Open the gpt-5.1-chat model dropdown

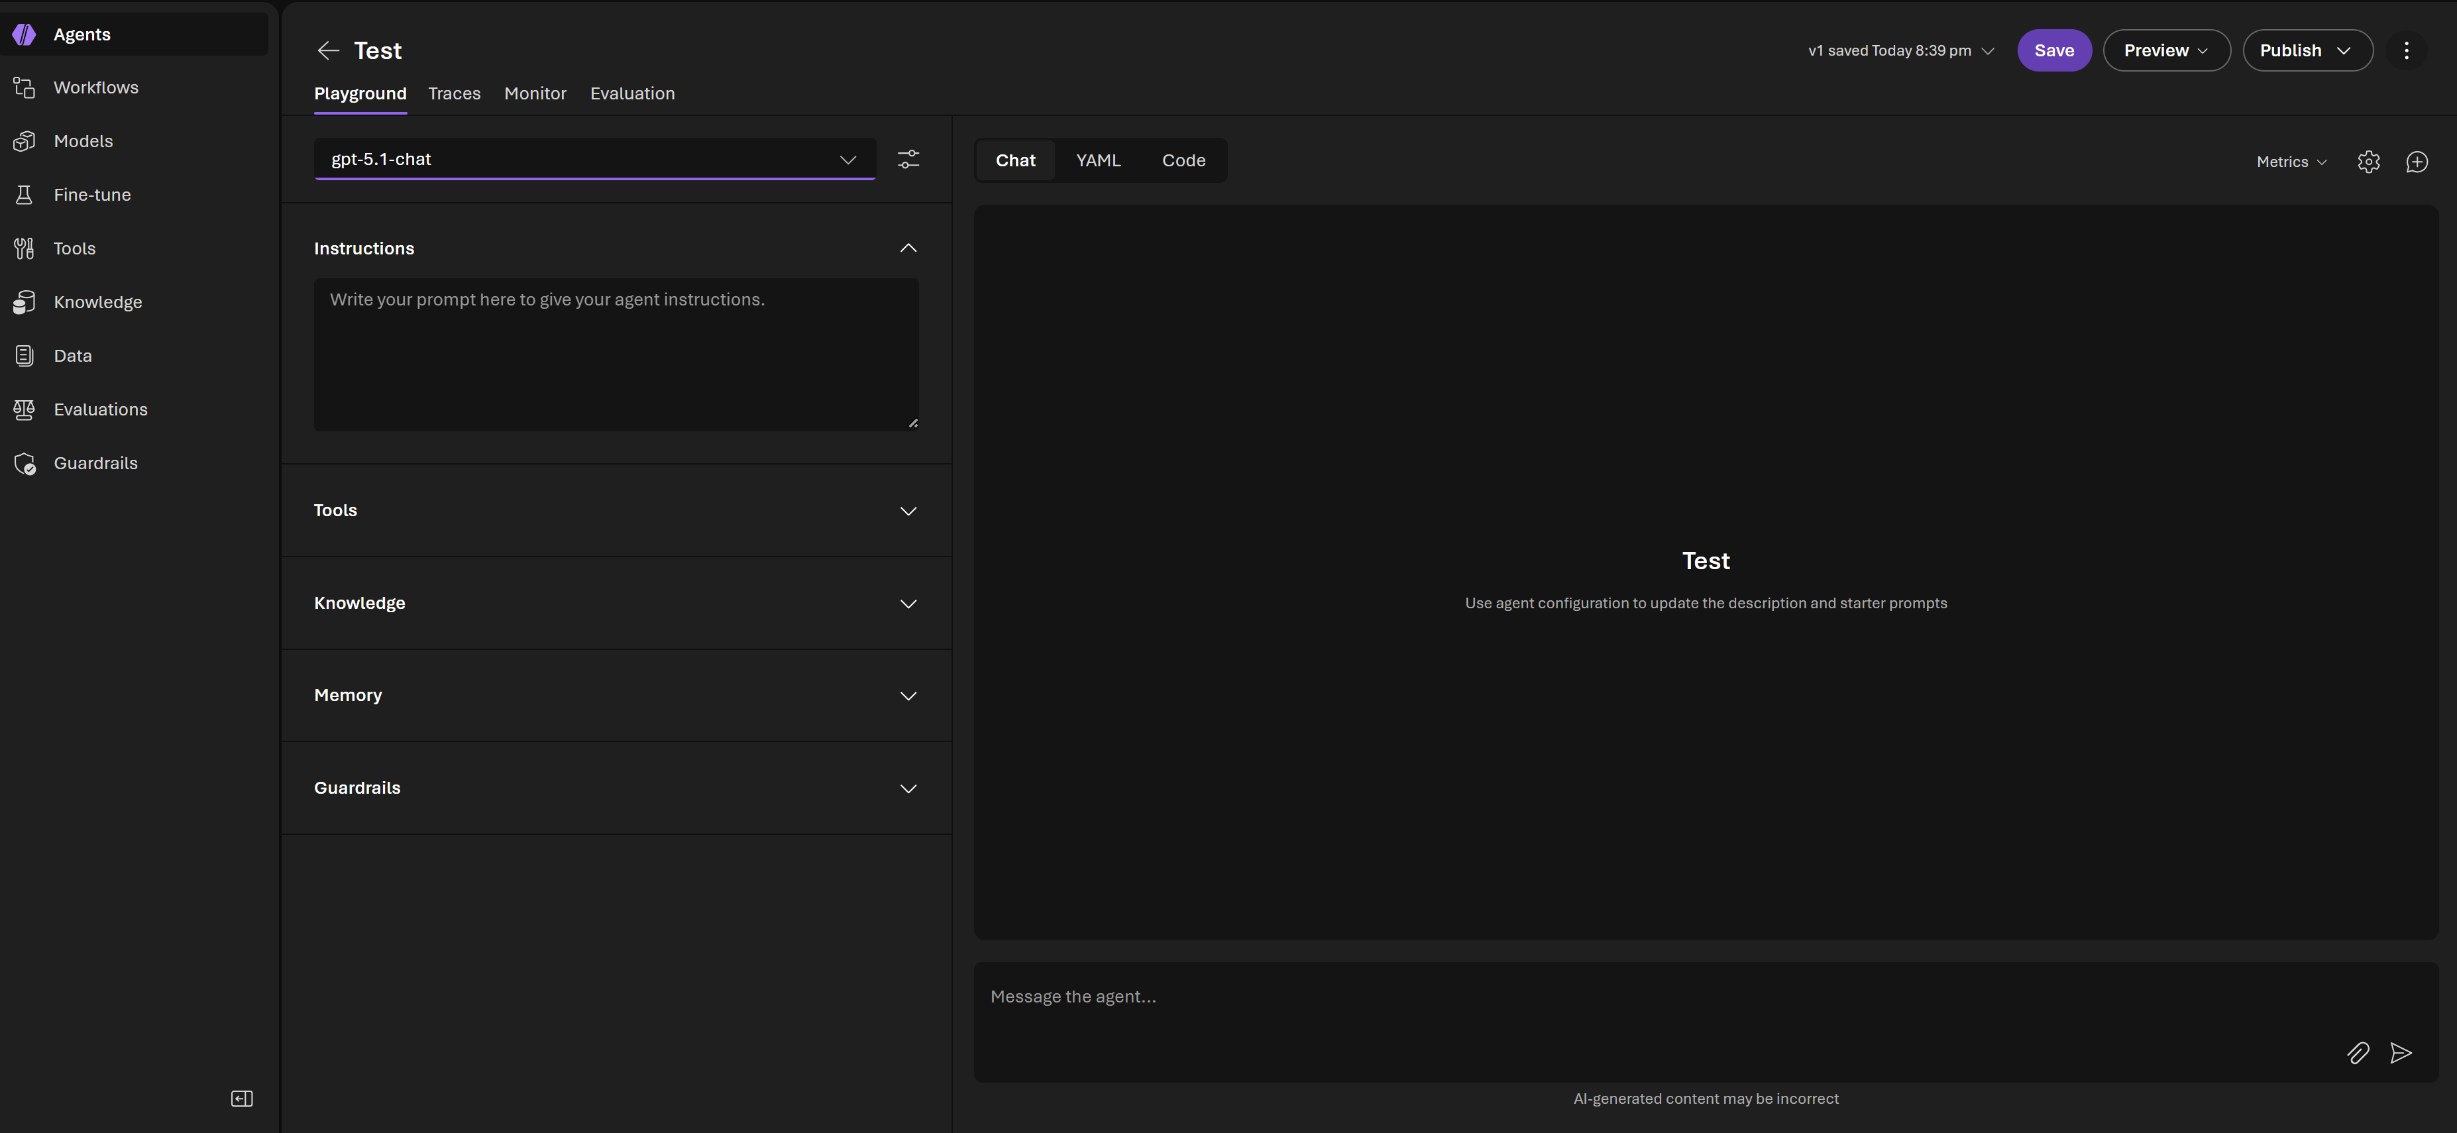[594, 159]
